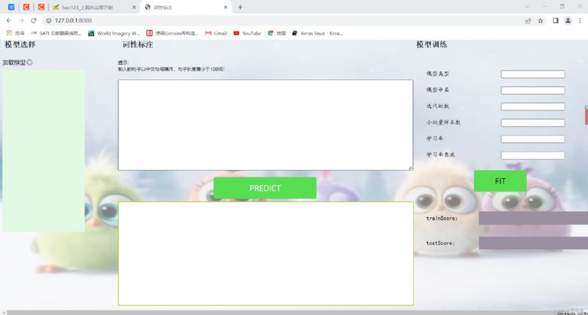Open the Chrome three-dot menu
Viewport: 588px width, 315px height.
coord(580,21)
